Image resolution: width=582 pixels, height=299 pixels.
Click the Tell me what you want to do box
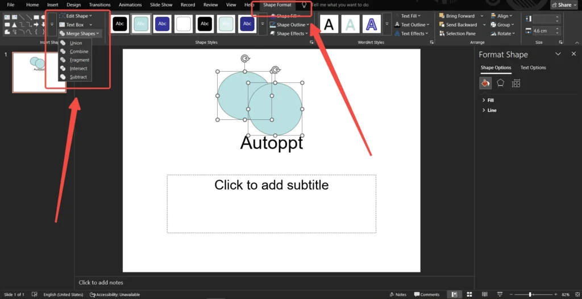[340, 5]
